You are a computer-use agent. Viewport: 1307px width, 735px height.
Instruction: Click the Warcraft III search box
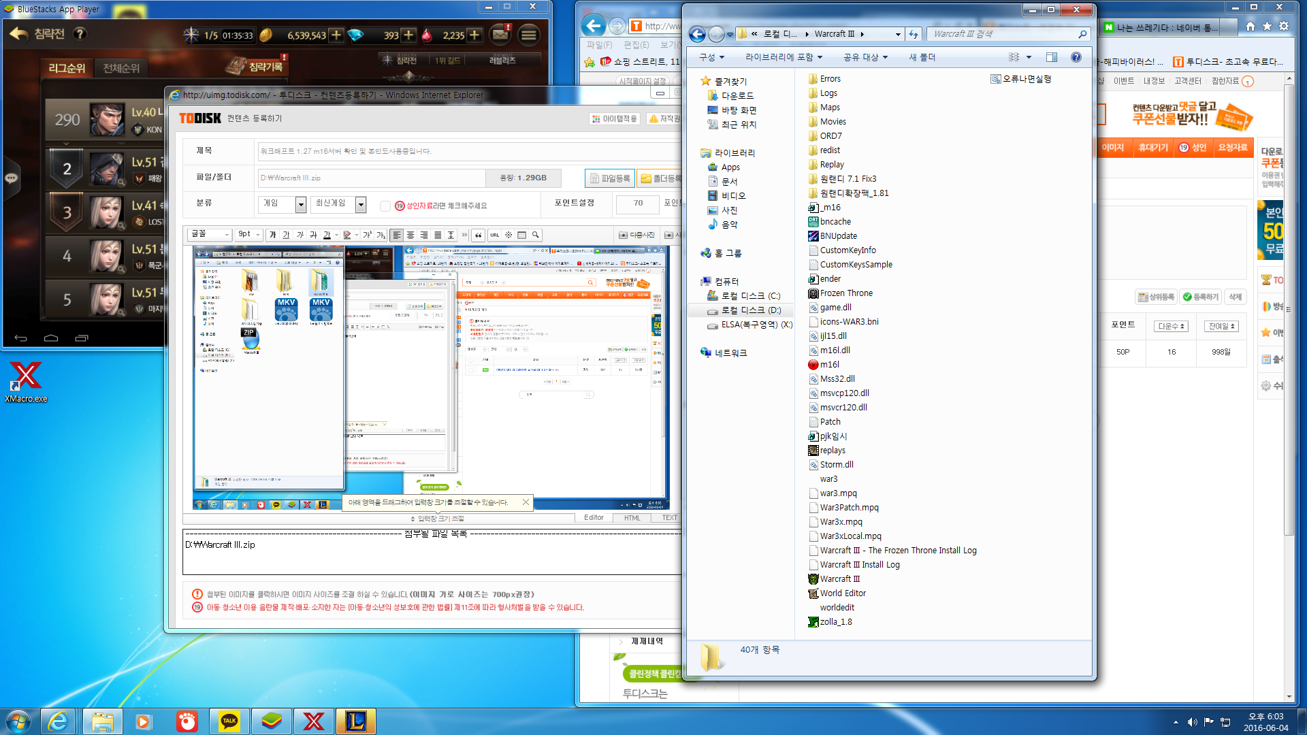coord(1010,34)
